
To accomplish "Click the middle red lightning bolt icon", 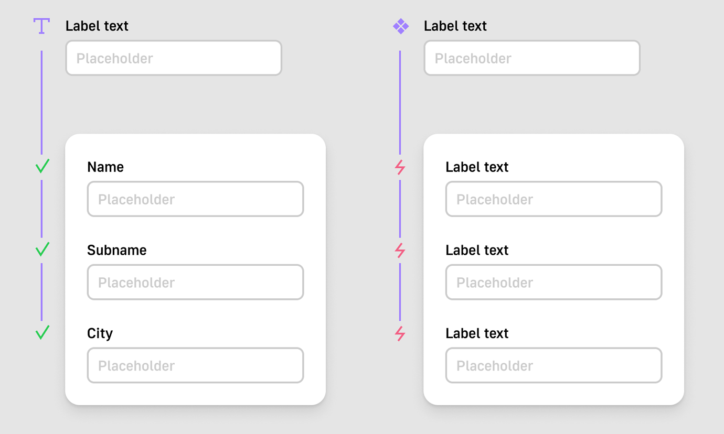I will click(400, 251).
